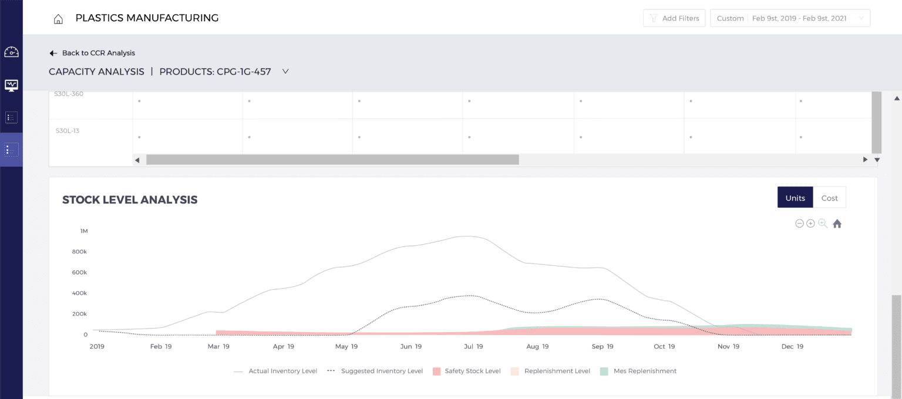This screenshot has width=902, height=399.
Task: Click the Add Filters button
Action: point(674,18)
